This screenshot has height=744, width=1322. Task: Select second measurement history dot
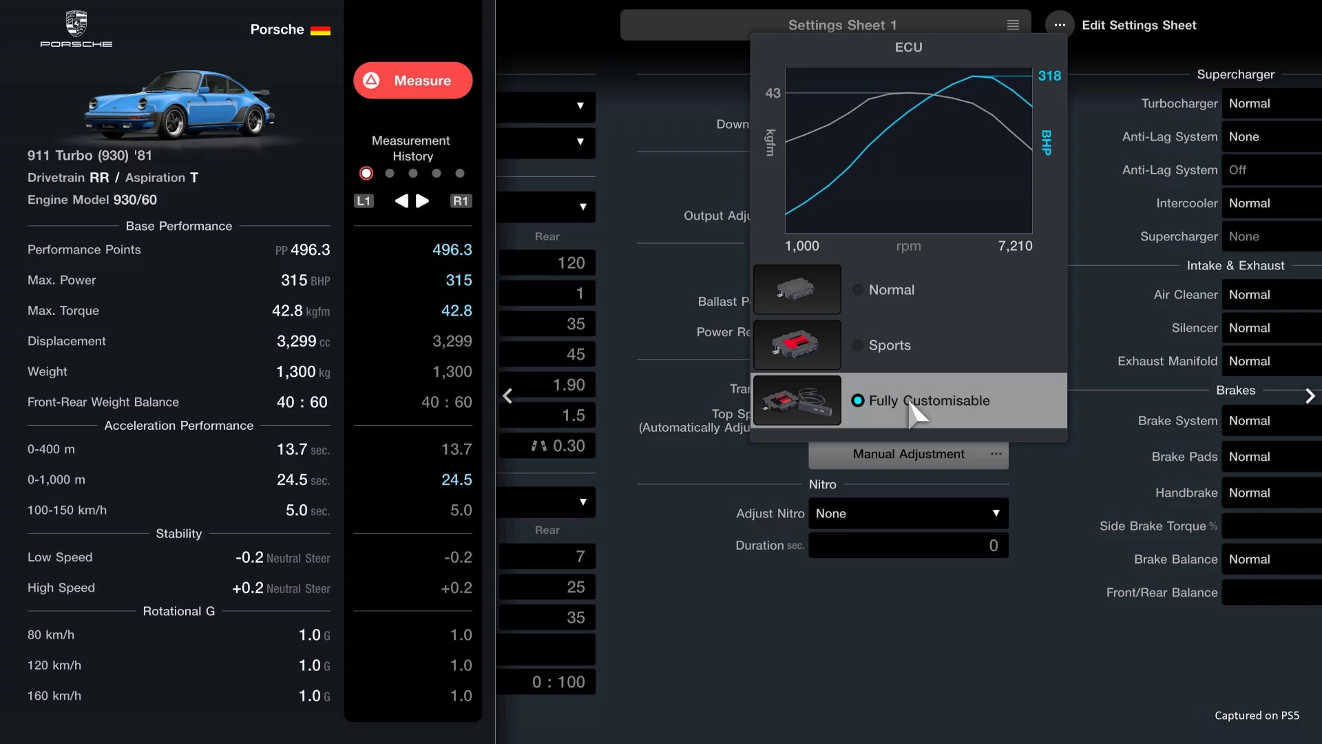pyautogui.click(x=390, y=174)
